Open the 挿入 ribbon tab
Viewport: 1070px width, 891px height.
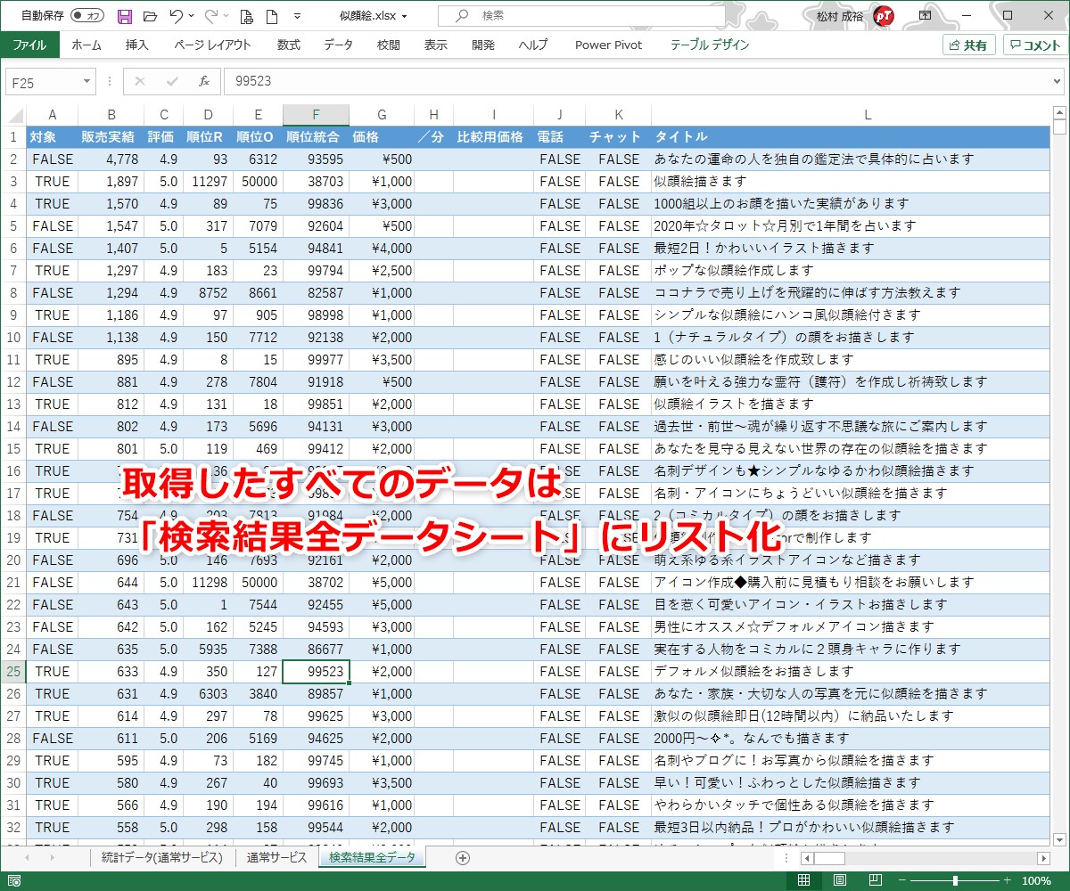[137, 45]
